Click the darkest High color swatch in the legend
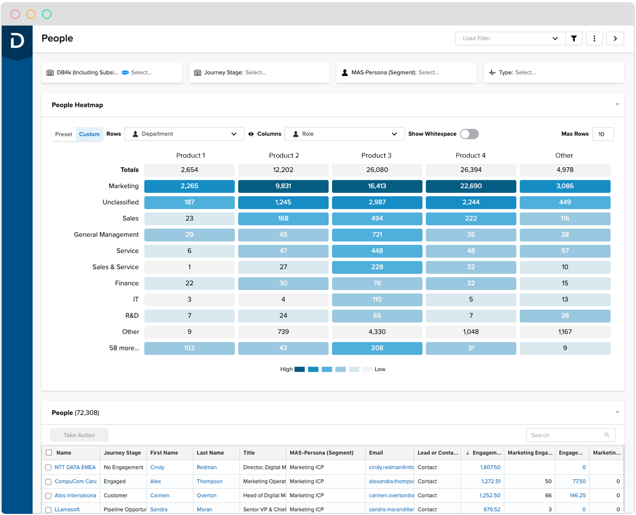The width and height of the screenshot is (636, 515). (x=299, y=369)
